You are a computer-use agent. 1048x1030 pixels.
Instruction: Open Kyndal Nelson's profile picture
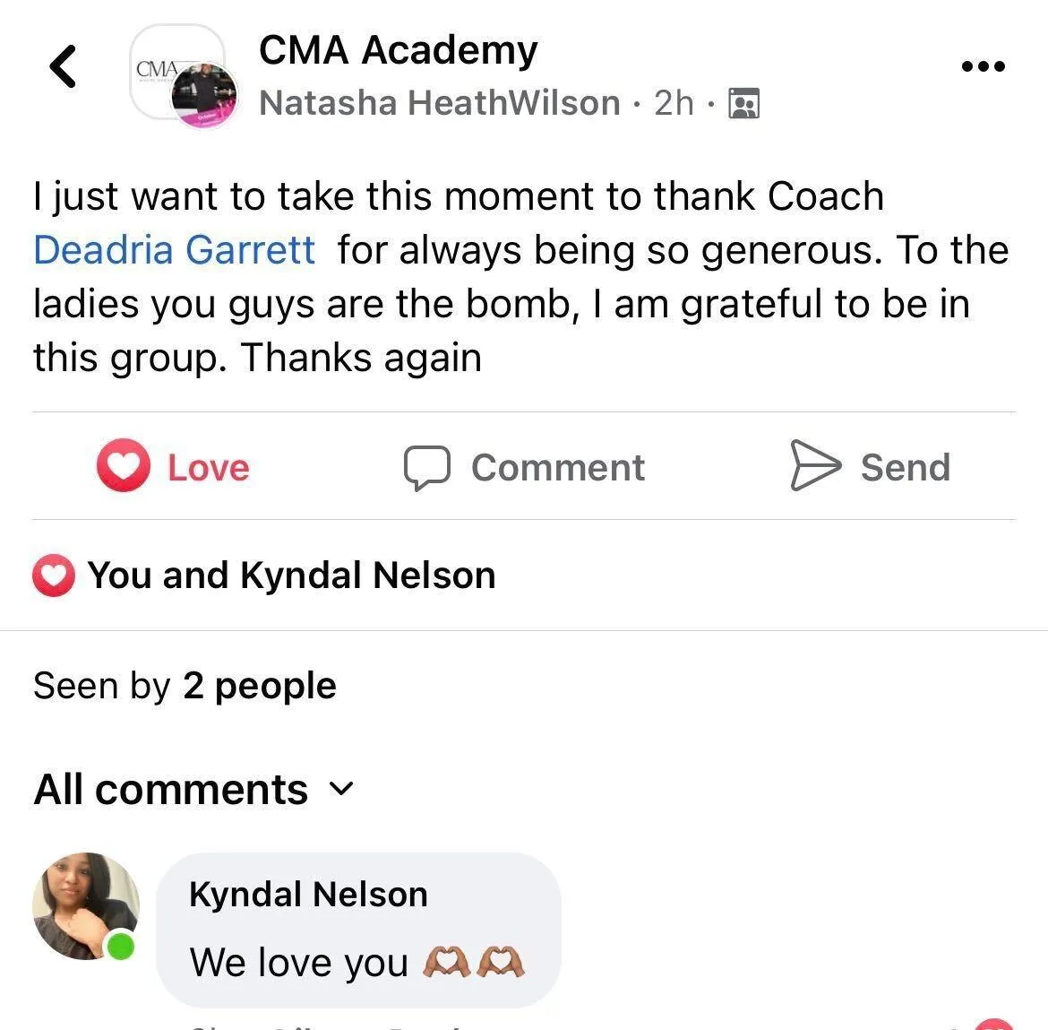click(86, 906)
